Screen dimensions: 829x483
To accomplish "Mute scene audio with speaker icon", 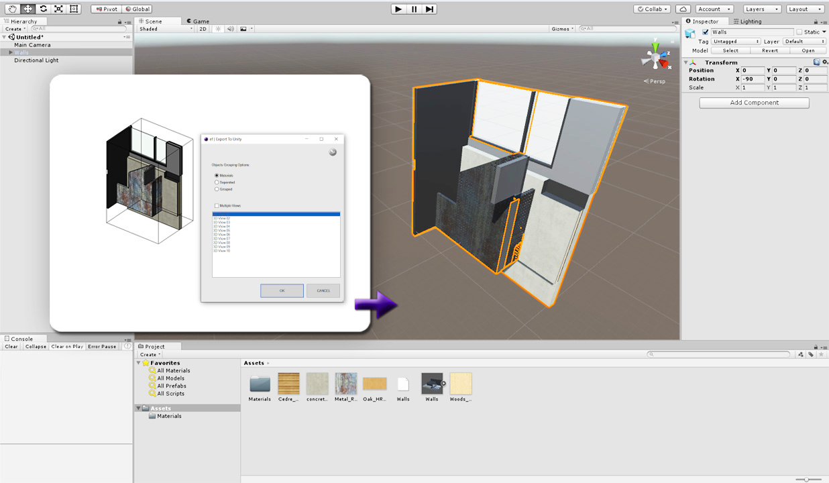I will [230, 29].
